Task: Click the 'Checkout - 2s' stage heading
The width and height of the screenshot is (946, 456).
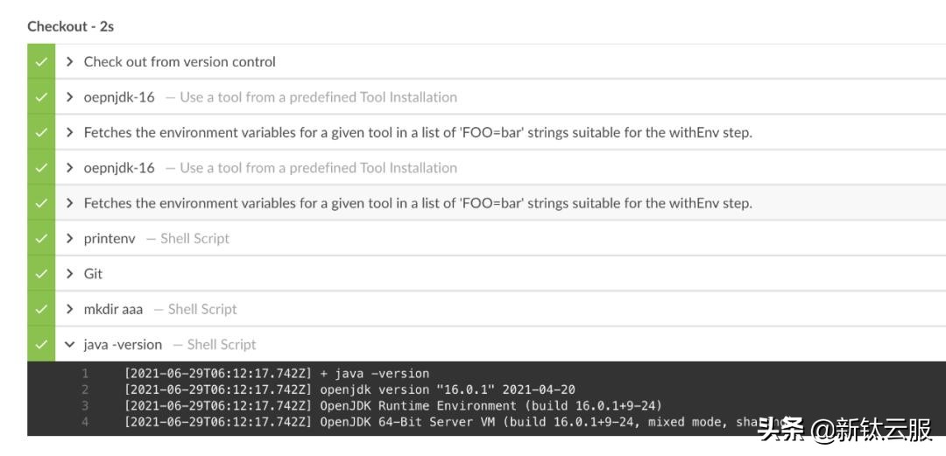Action: pos(70,26)
